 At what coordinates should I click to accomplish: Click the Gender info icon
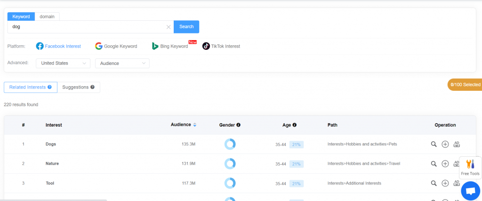(238, 125)
